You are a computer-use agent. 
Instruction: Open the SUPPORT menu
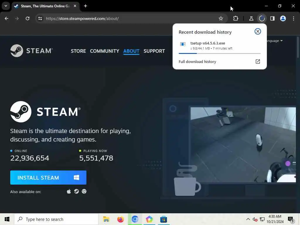154,51
